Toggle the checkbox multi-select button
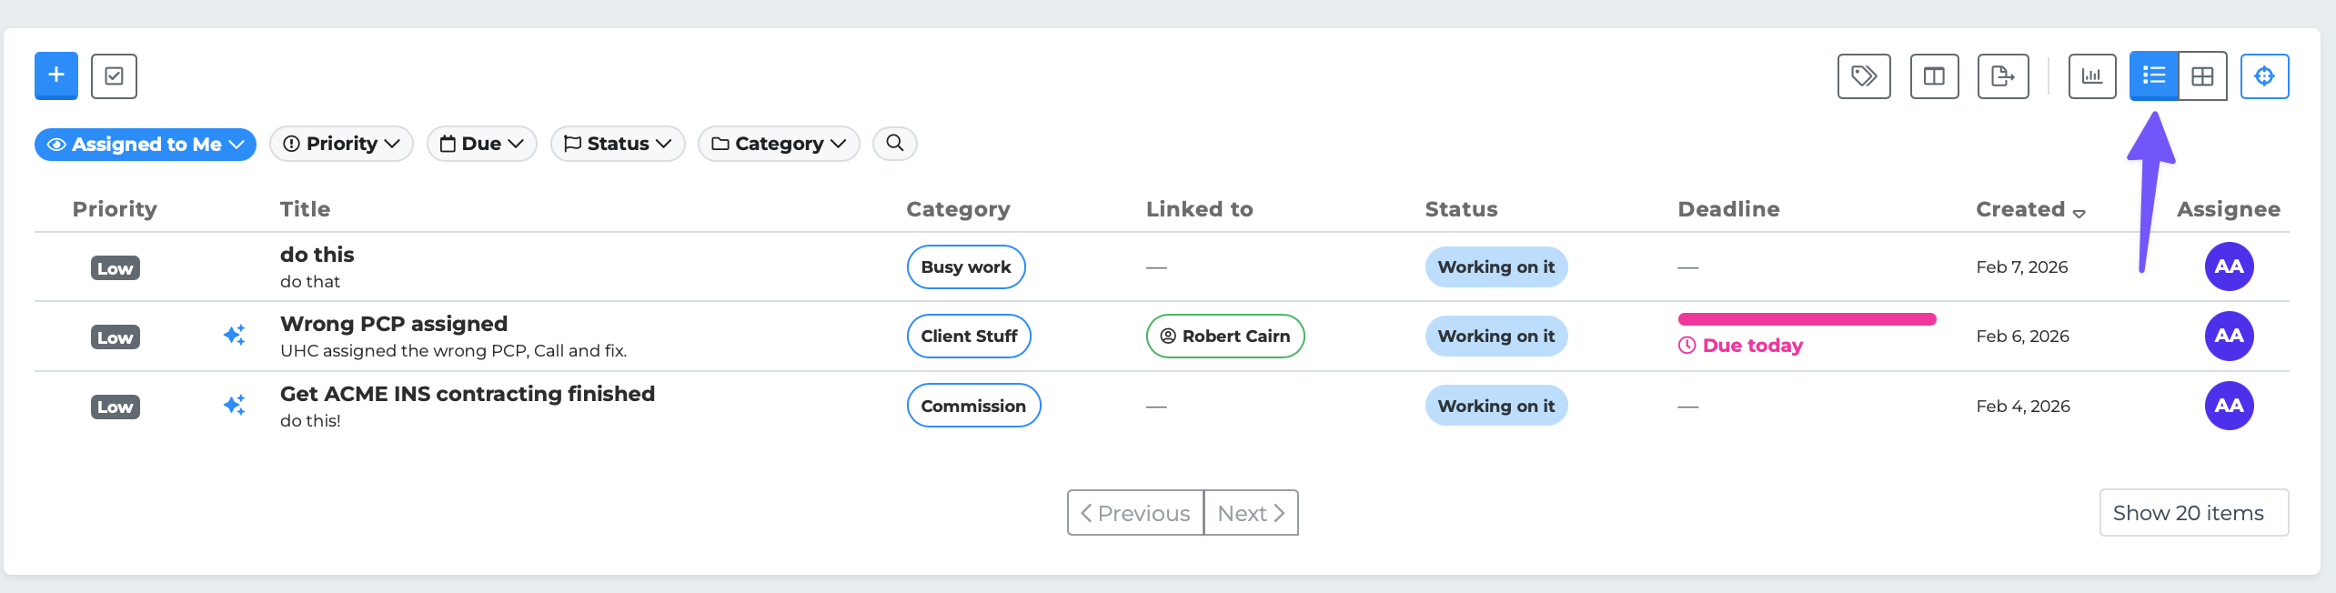2336x593 pixels. point(114,75)
